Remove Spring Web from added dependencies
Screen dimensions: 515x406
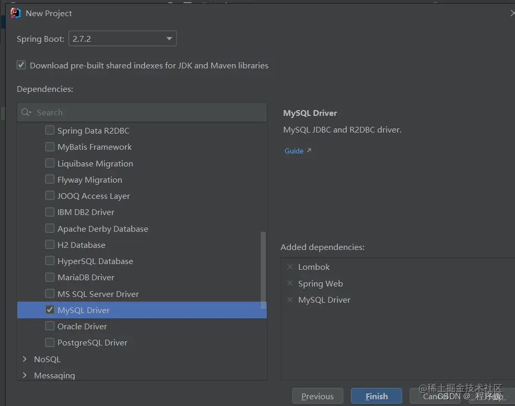point(290,283)
